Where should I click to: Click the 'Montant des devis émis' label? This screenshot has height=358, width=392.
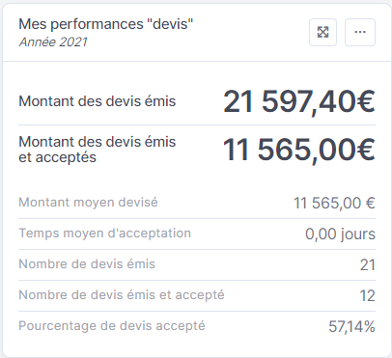coord(98,101)
